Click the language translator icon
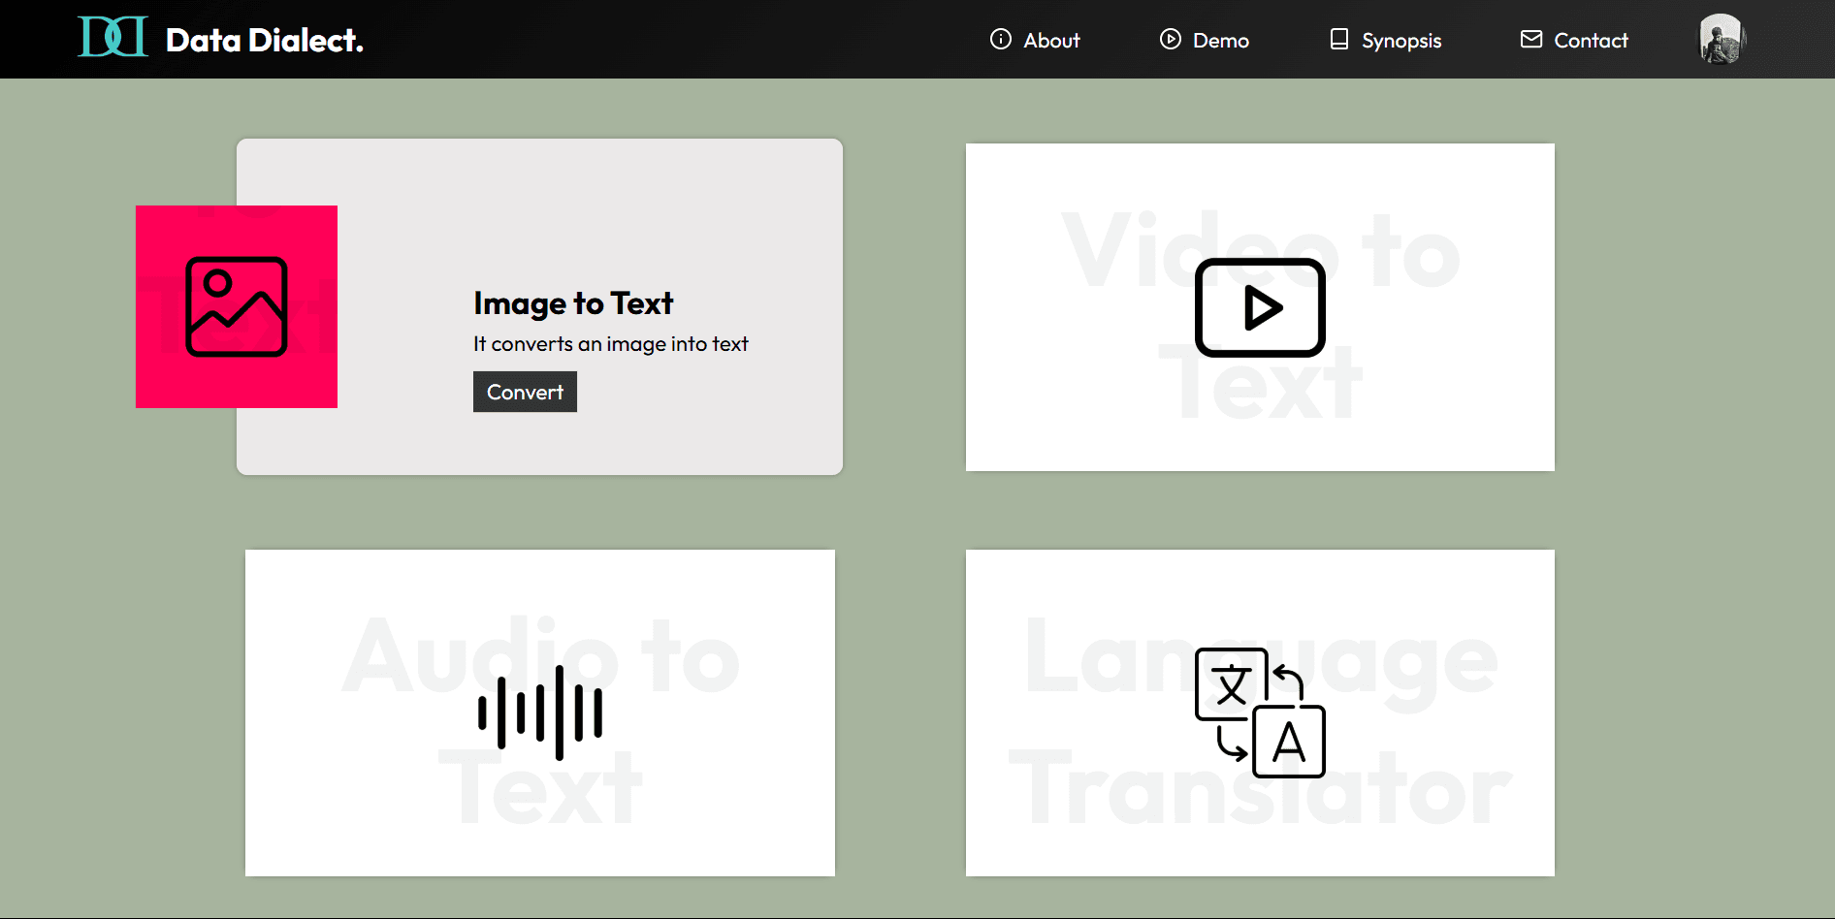Screen dimensions: 1835x919 [1260, 713]
